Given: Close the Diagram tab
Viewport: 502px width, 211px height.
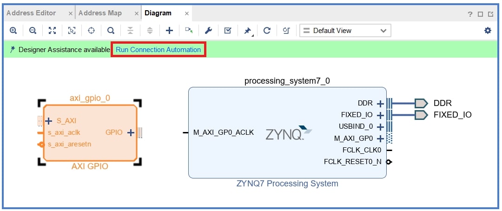Looking at the screenshot, I should (187, 13).
